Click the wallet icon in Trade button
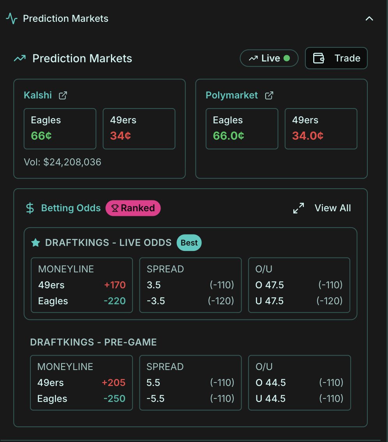 319,58
